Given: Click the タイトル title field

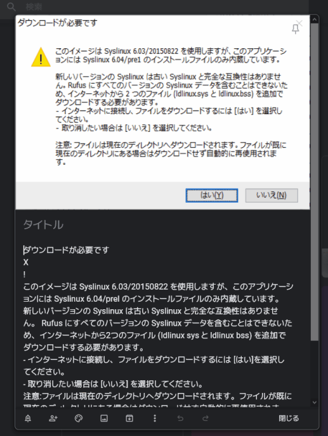Looking at the screenshot, I should click(43, 225).
